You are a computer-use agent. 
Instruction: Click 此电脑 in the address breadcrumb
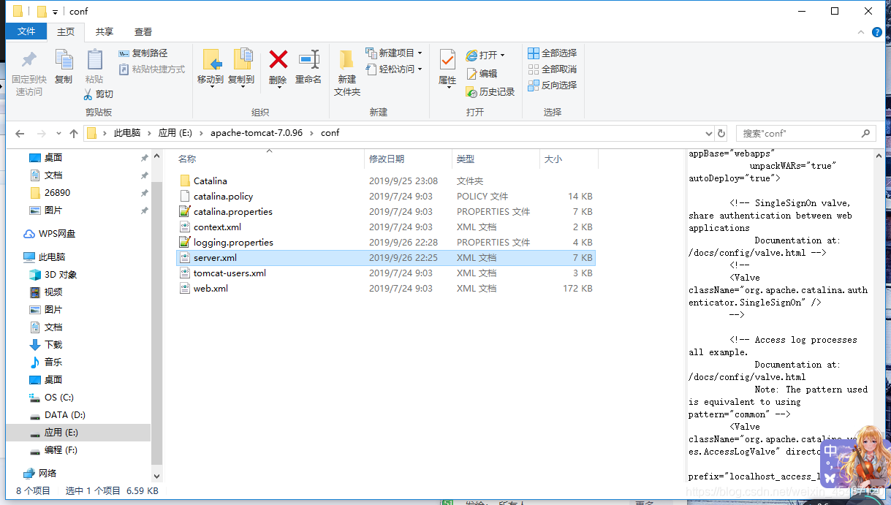pyautogui.click(x=127, y=133)
